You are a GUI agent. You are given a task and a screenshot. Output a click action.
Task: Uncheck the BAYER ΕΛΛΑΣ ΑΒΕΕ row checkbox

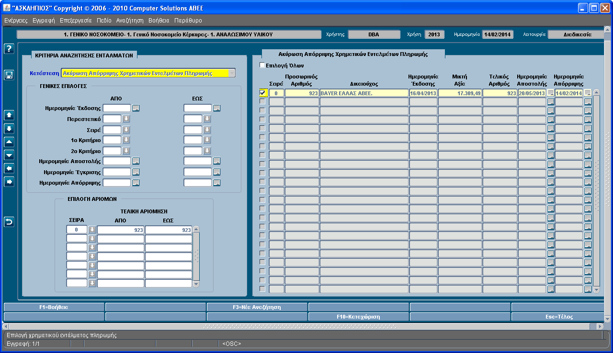tap(262, 93)
